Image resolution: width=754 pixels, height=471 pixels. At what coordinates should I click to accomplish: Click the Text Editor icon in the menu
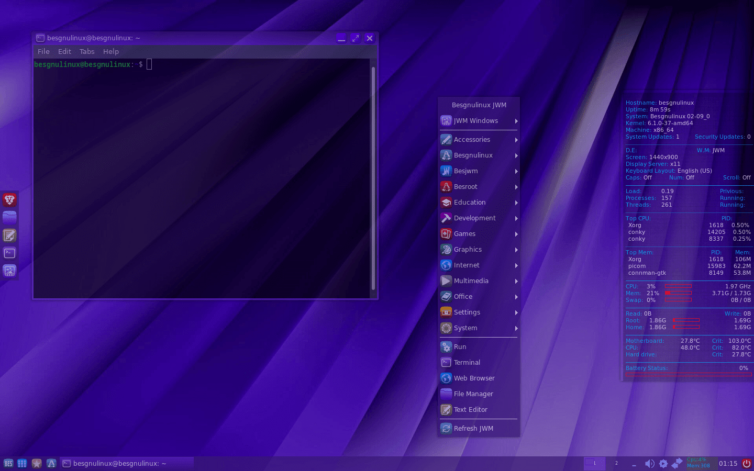point(446,409)
